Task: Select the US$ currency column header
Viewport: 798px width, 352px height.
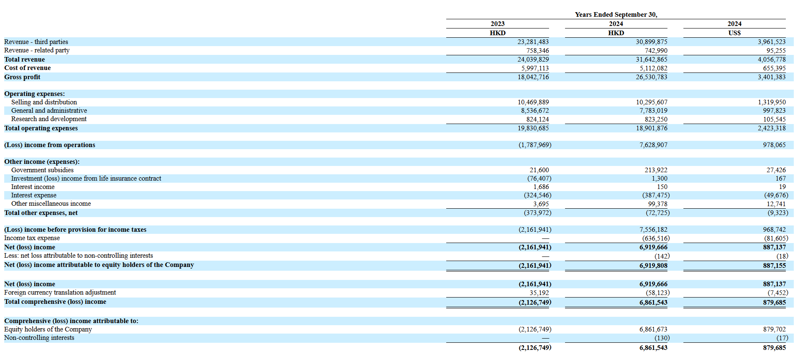Action: (734, 33)
